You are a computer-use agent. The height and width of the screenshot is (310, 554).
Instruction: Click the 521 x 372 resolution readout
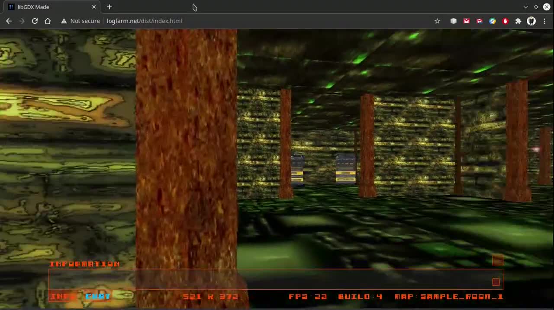[210, 297]
